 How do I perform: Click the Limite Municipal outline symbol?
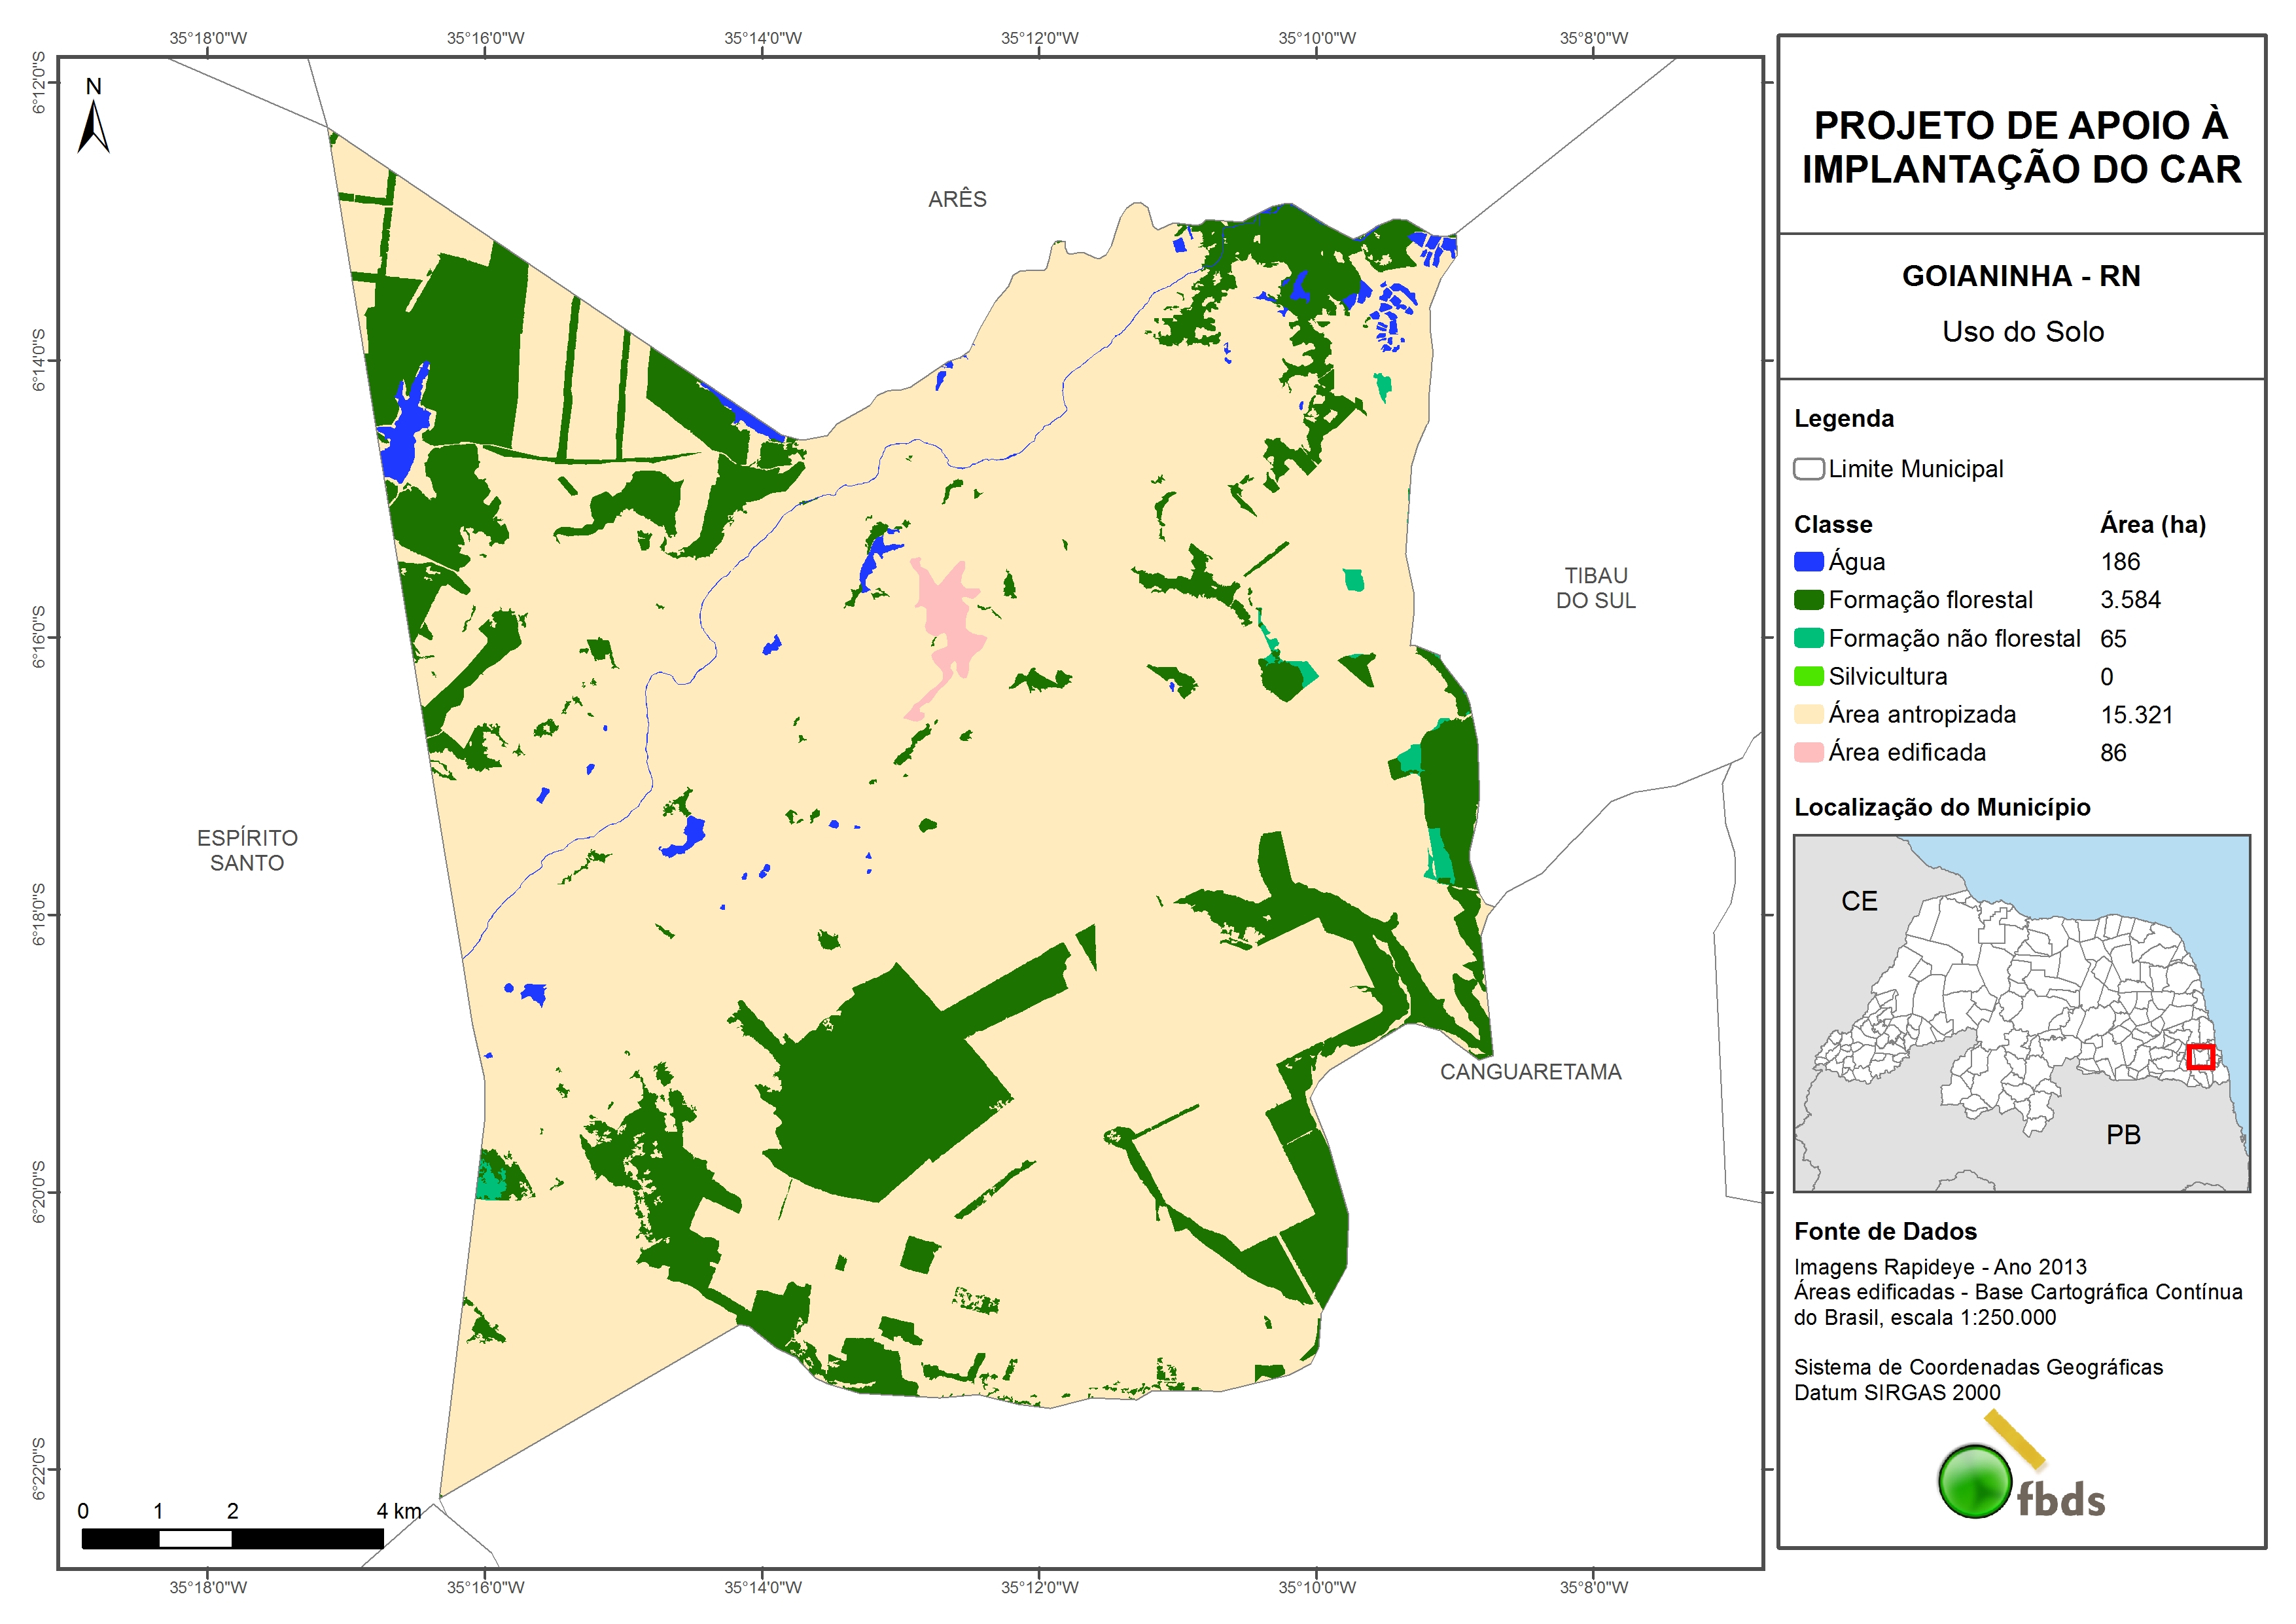click(x=1808, y=468)
